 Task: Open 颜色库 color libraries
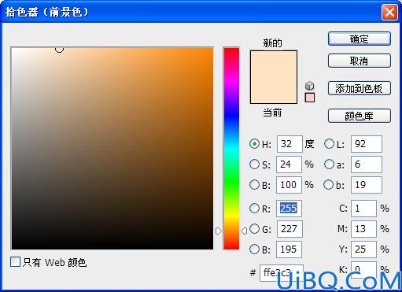click(x=360, y=116)
